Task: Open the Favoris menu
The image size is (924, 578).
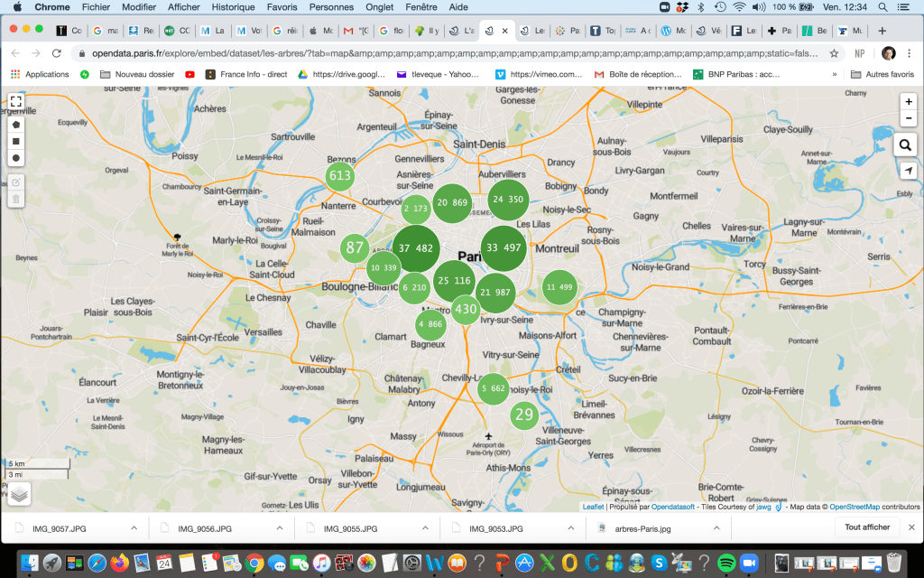Action: 282,6
